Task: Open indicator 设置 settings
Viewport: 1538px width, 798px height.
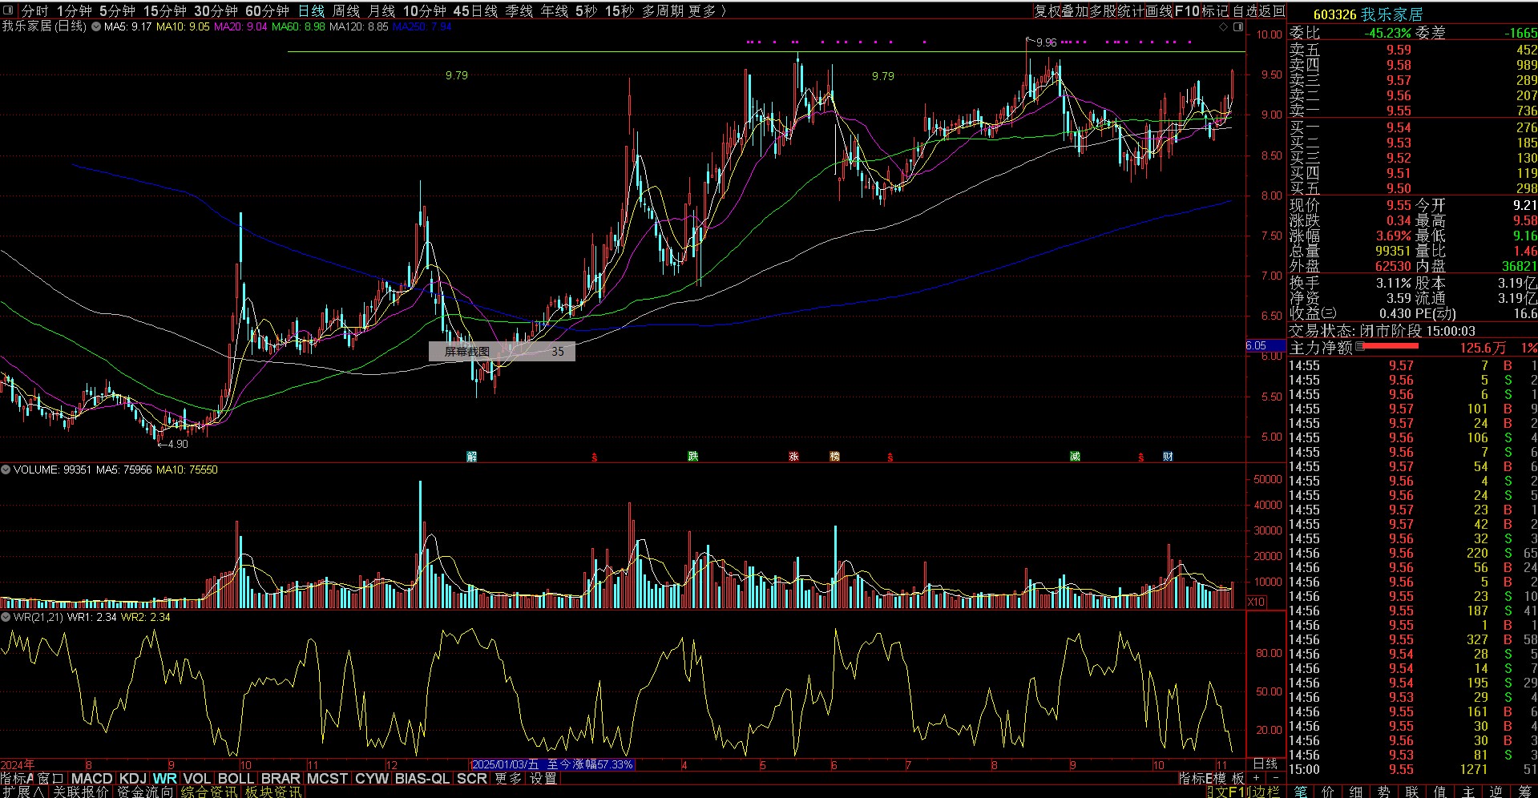Action: pos(543,778)
